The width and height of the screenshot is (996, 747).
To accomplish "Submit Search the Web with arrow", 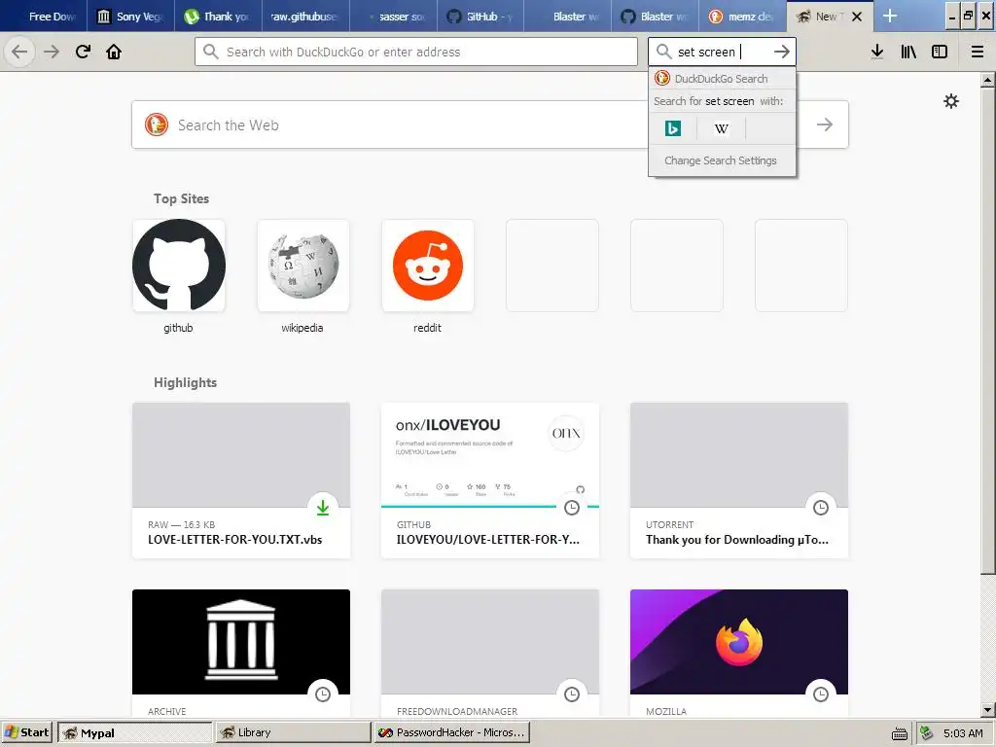I will [x=825, y=124].
